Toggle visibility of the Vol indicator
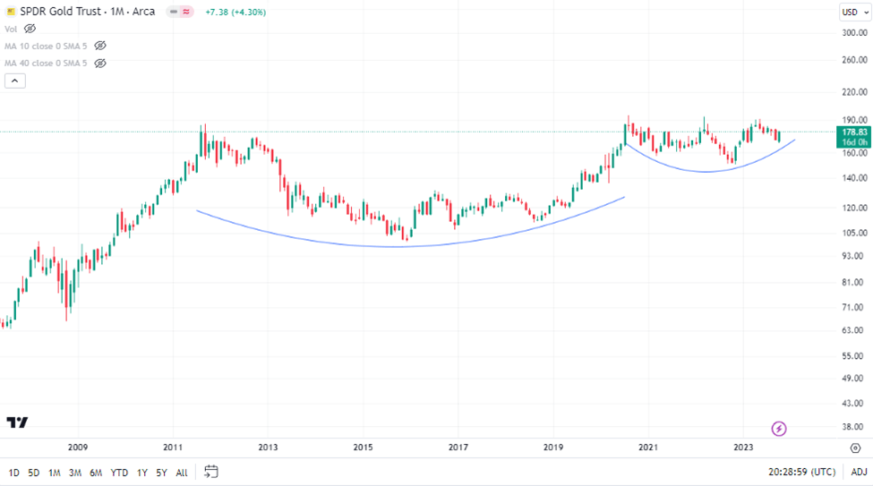This screenshot has height=486, width=873. point(30,29)
